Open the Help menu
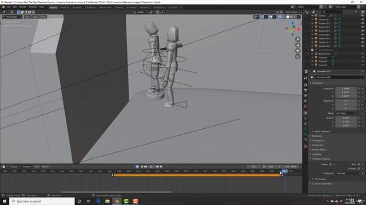The height and width of the screenshot is (205, 366). point(42,7)
